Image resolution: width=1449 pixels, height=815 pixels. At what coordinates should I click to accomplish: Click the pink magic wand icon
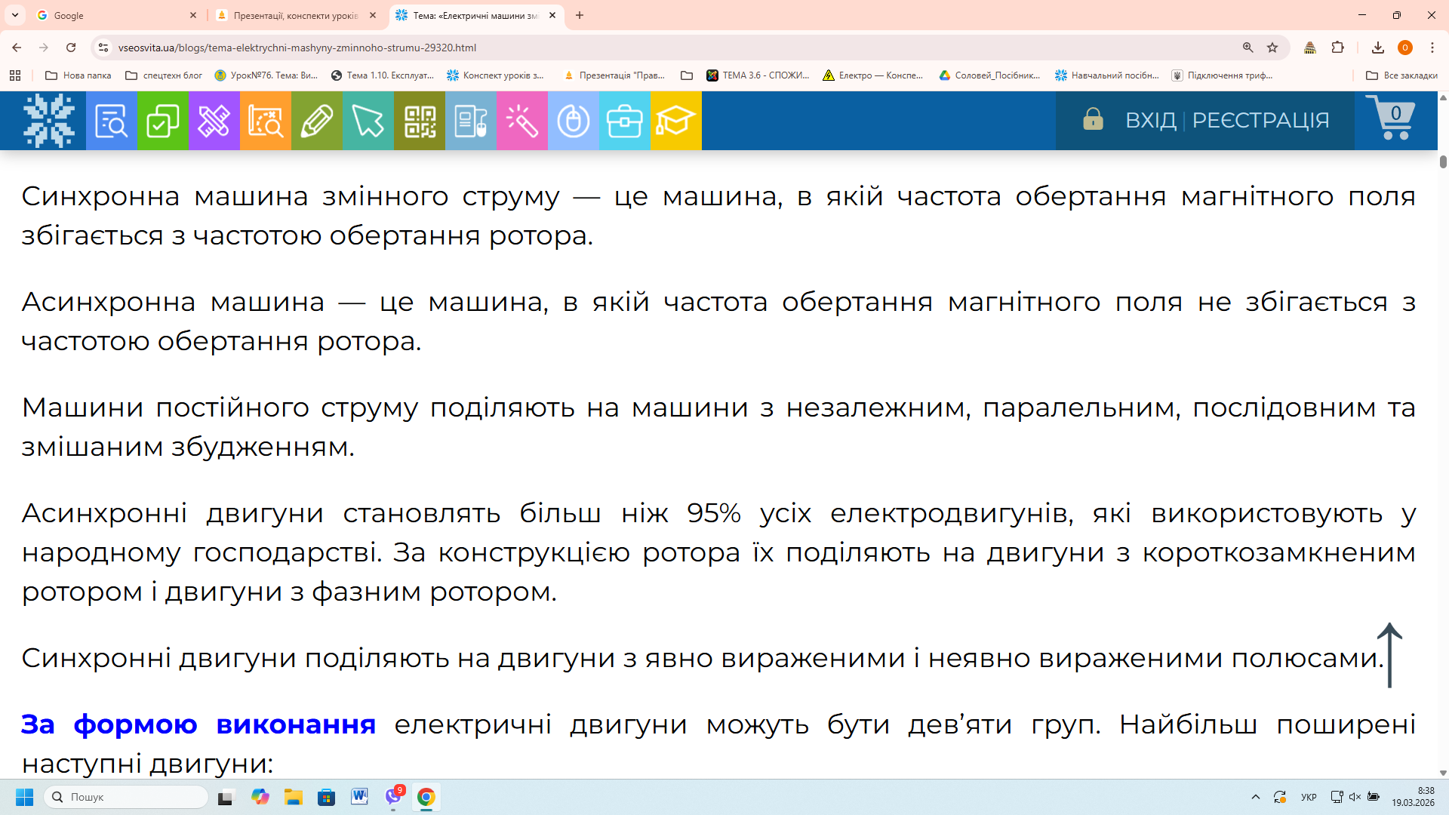pyautogui.click(x=521, y=121)
